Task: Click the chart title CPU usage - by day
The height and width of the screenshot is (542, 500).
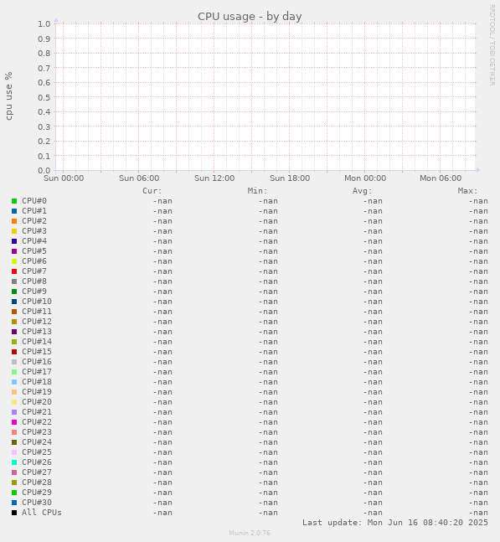Action: click(x=250, y=16)
